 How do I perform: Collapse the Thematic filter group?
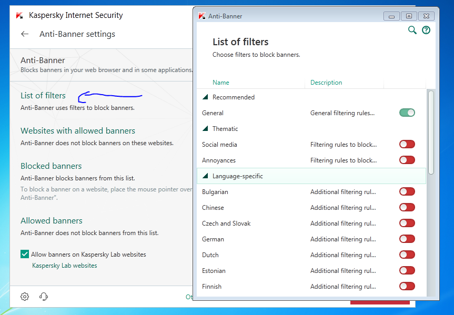[x=206, y=129]
